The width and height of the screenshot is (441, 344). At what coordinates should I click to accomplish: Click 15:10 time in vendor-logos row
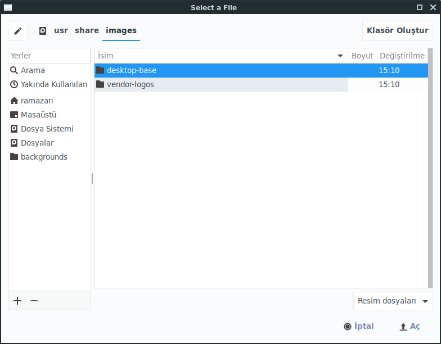[389, 84]
